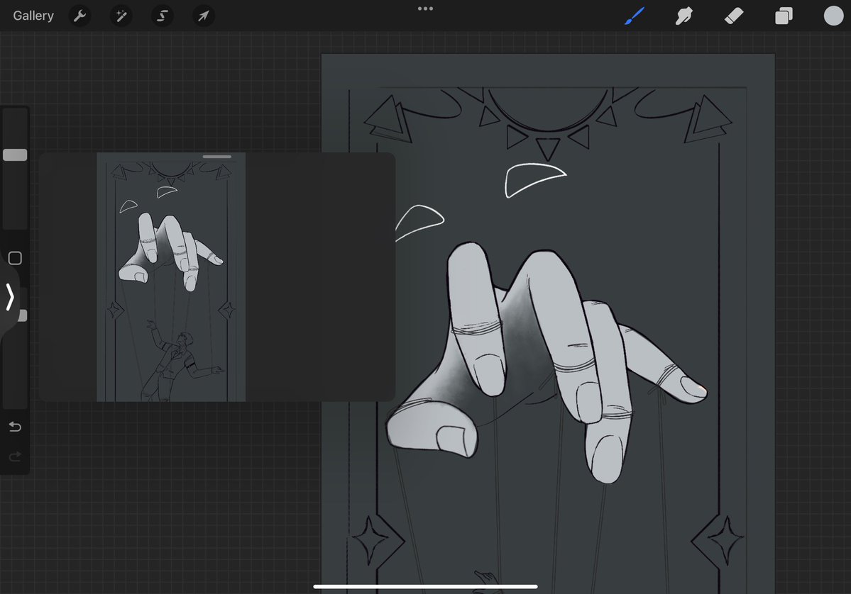Activate the Selection tool
The image size is (851, 594).
tap(163, 16)
